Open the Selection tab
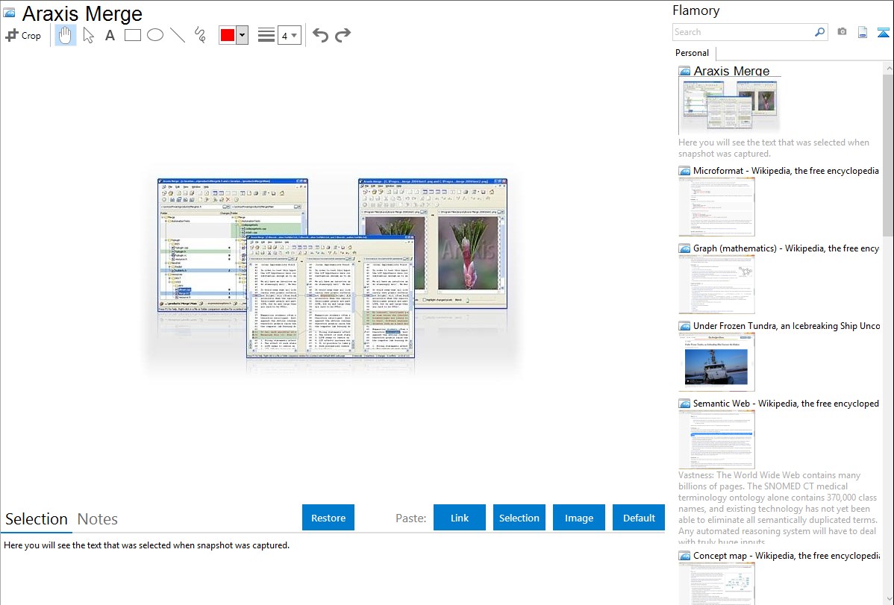Screen dimensions: 894x605 point(37,519)
